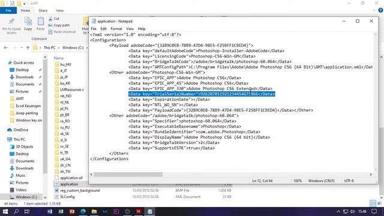Select Explorer View tab
384x216 pixels.
pyautogui.click(x=60, y=11)
